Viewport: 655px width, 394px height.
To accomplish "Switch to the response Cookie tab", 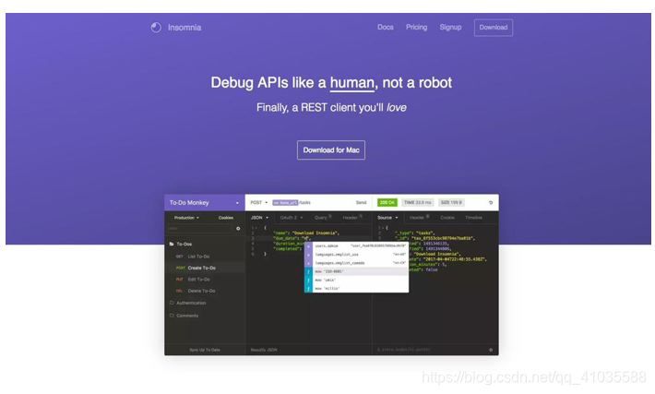I will point(447,218).
